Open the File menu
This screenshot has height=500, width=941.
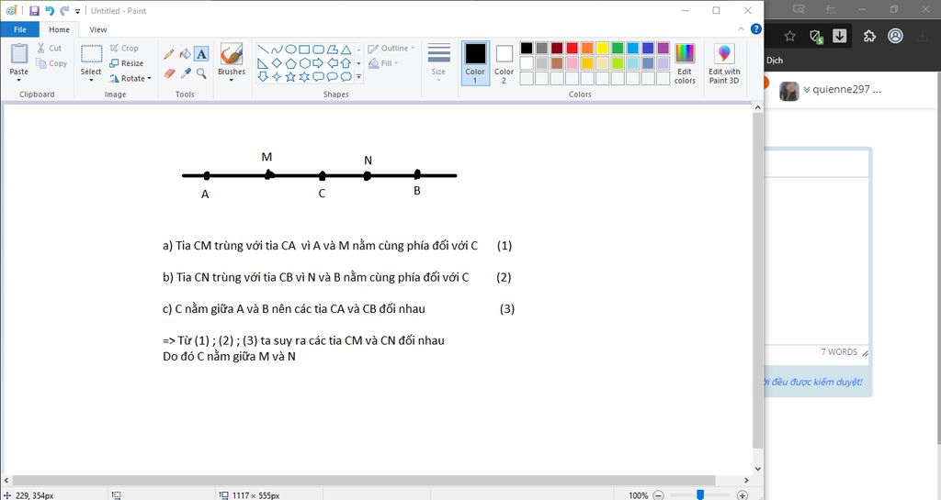point(20,29)
